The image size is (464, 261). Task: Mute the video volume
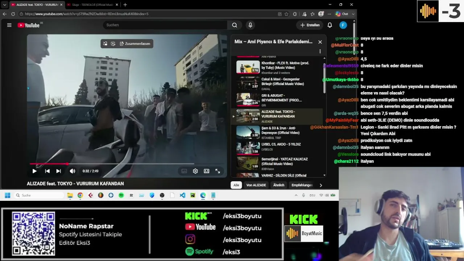(x=72, y=171)
